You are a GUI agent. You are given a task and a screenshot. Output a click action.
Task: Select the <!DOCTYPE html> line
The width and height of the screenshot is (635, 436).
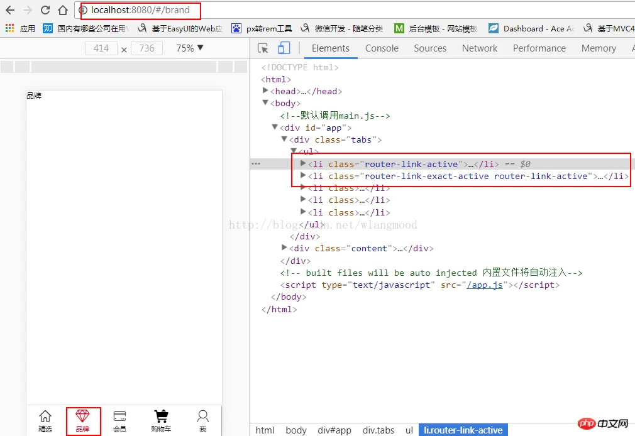(300, 67)
